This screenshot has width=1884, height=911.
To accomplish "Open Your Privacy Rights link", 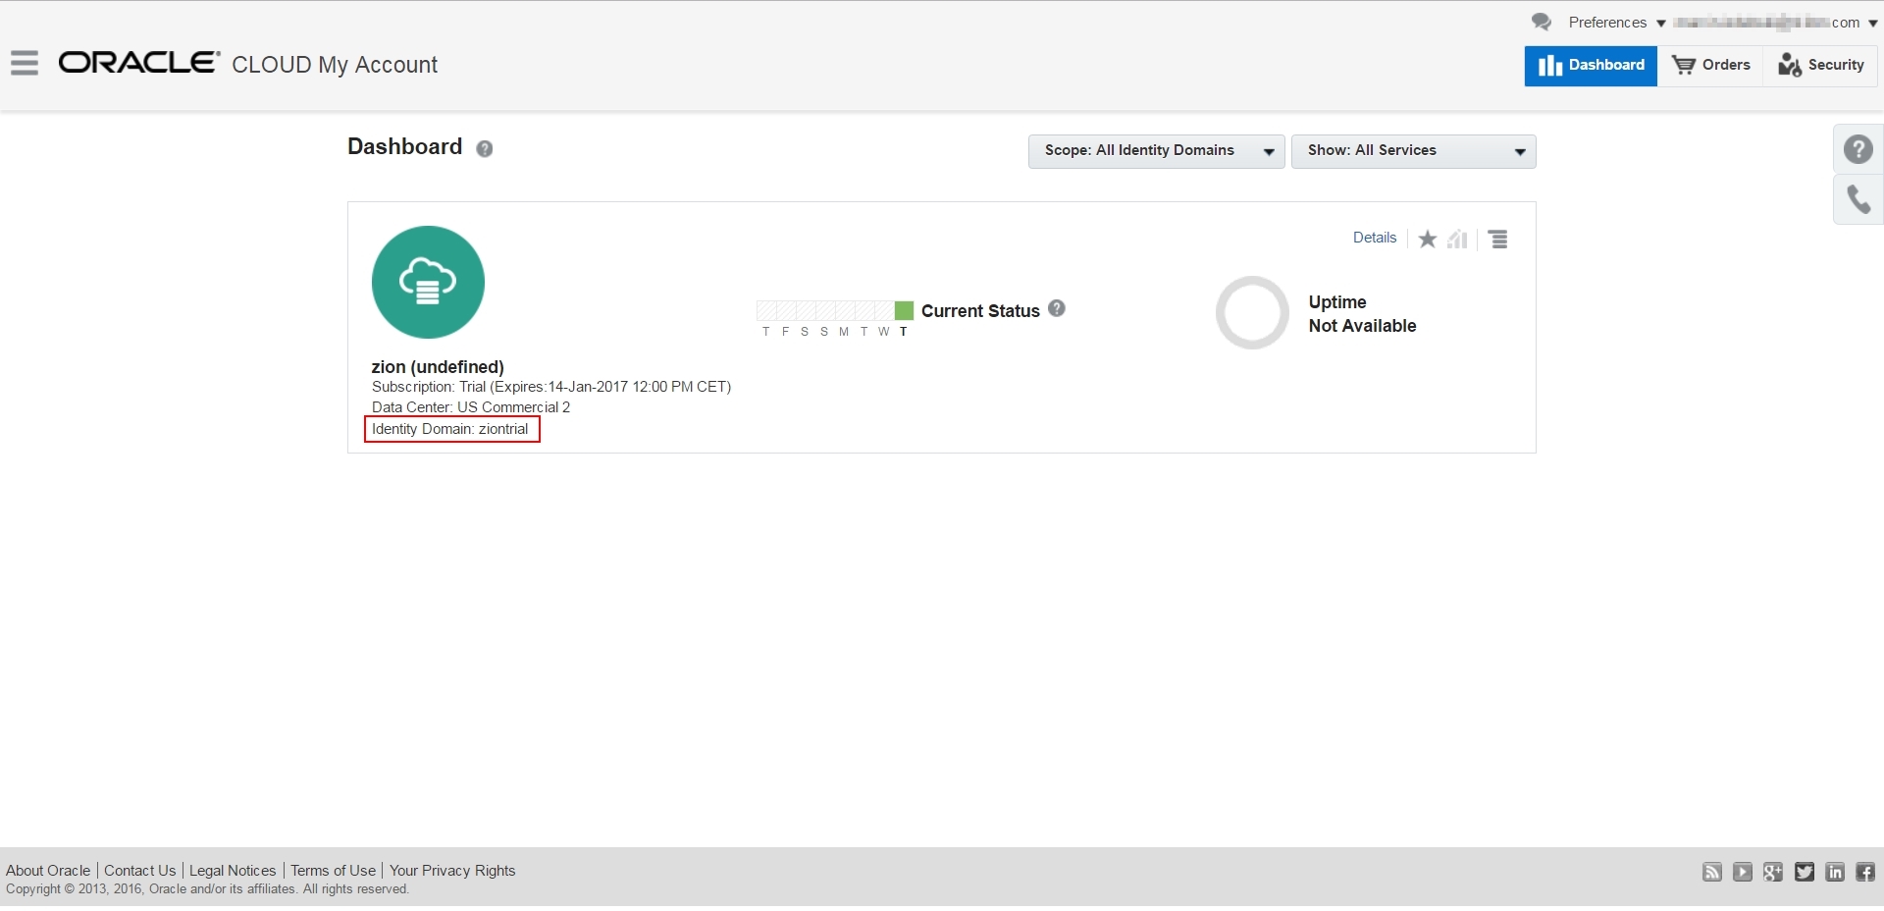I will coord(452,871).
